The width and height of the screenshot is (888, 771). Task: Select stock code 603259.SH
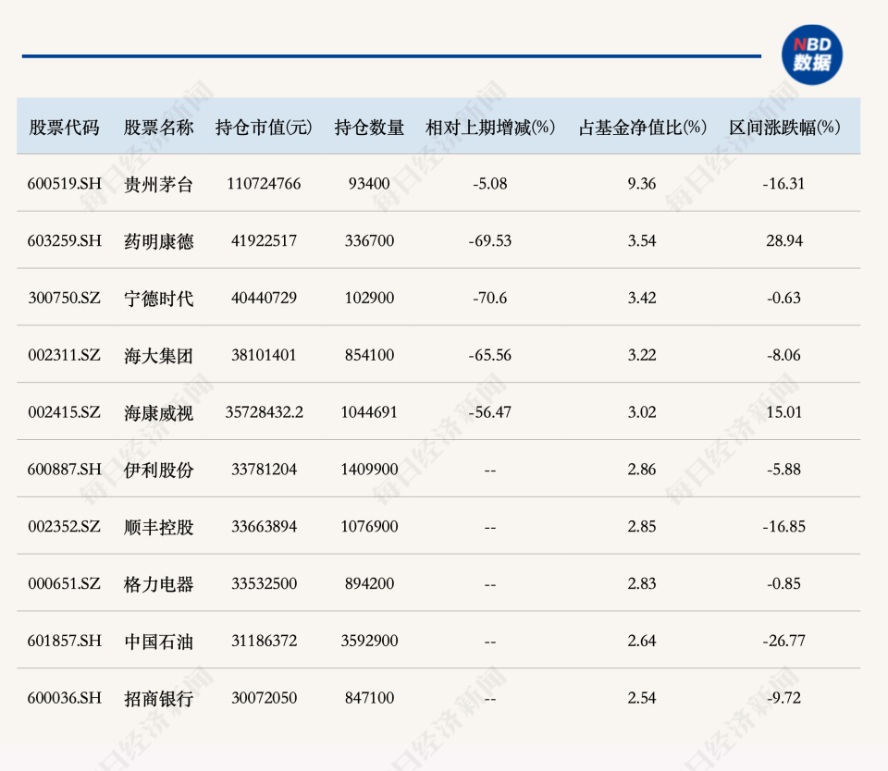point(64,241)
